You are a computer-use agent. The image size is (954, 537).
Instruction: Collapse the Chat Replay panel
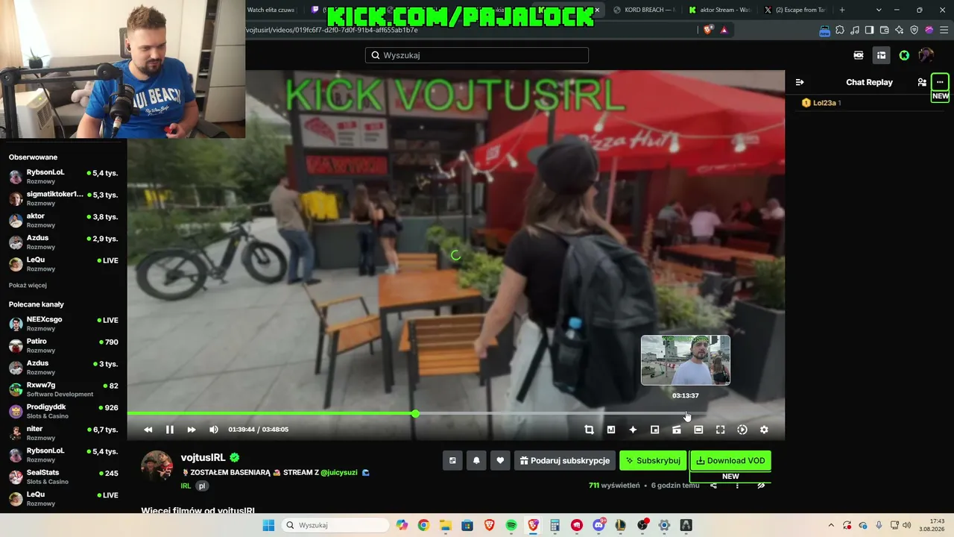coord(800,82)
